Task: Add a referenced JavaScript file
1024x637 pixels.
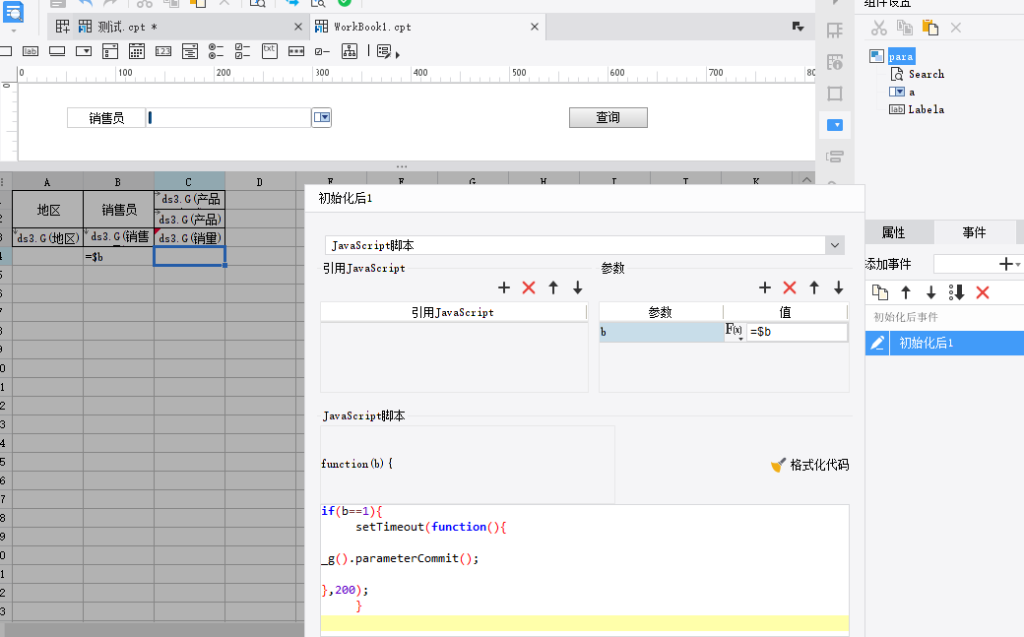Action: (504, 287)
